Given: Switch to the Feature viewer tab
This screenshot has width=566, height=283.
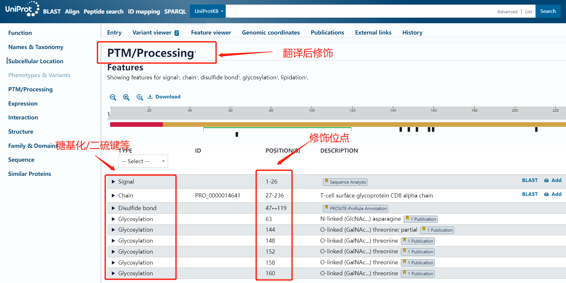Looking at the screenshot, I should 211,33.
